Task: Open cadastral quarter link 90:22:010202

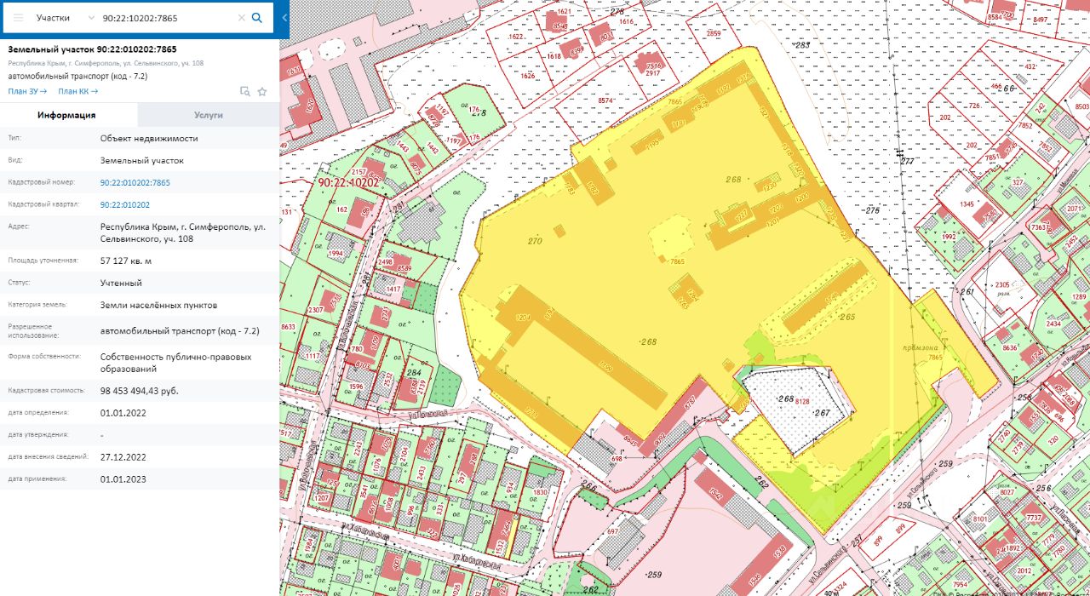Action: click(x=125, y=204)
